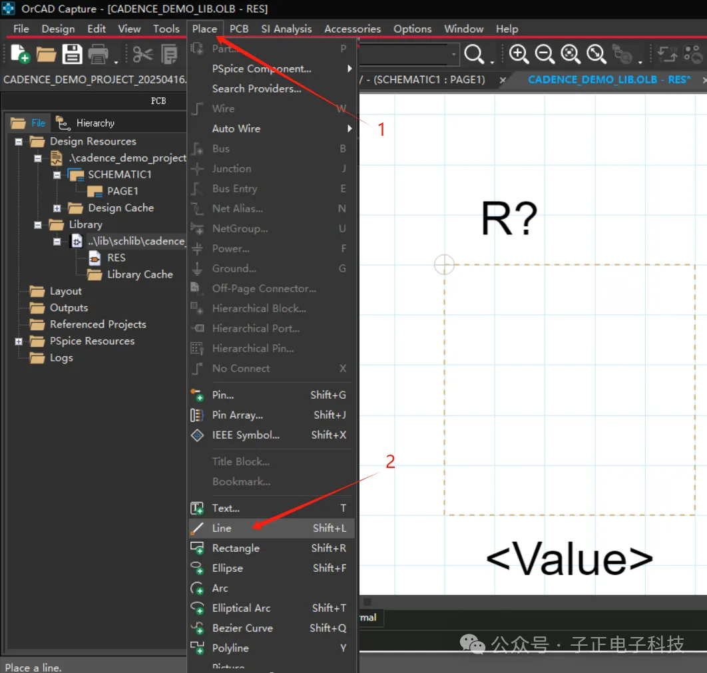Screen dimensions: 707x673
Task: Click the Search magnifier toolbar icon
Action: click(475, 54)
